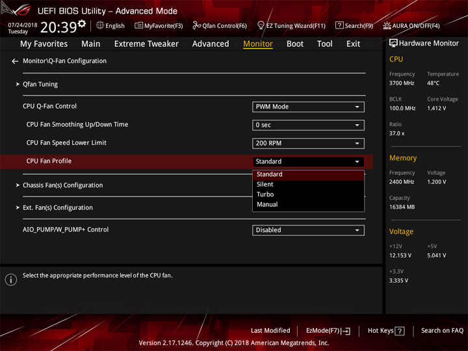The height and width of the screenshot is (351, 468).
Task: Select Standard in the fan profile list
Action: (308, 174)
